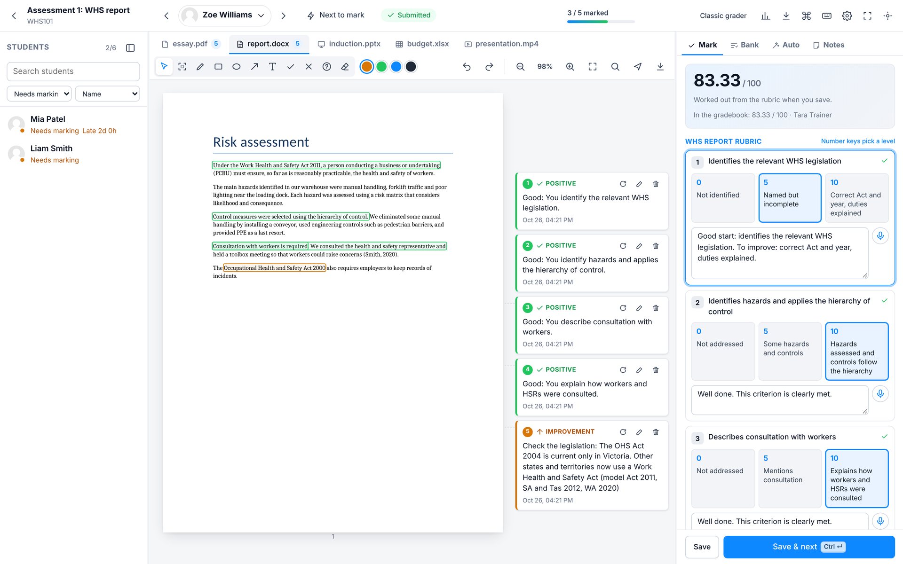Select the freehand pen tool
The image size is (903, 564).
click(x=200, y=67)
